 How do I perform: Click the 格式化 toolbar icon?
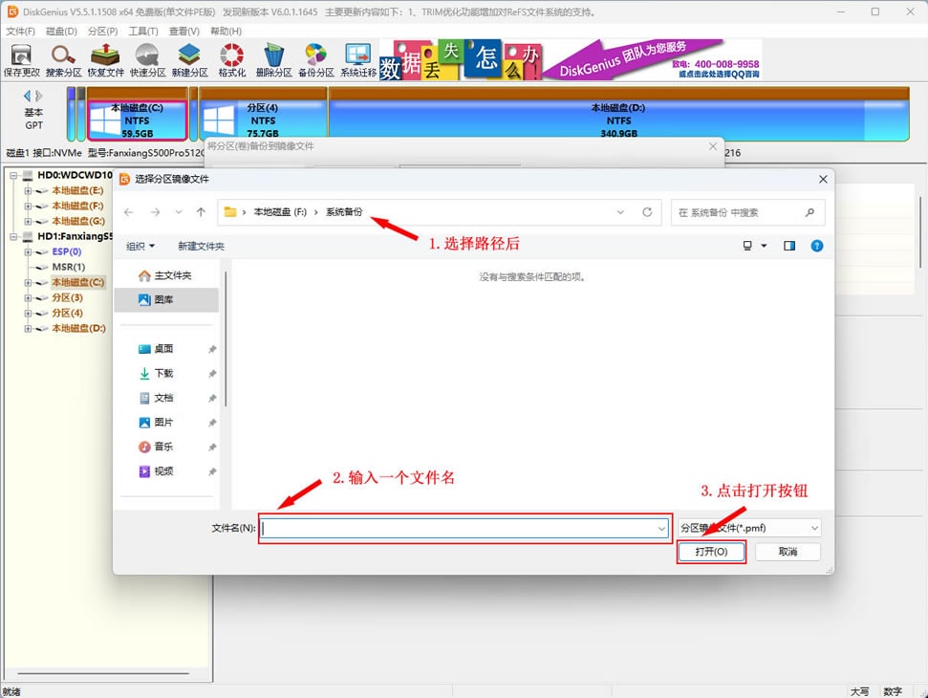point(231,59)
